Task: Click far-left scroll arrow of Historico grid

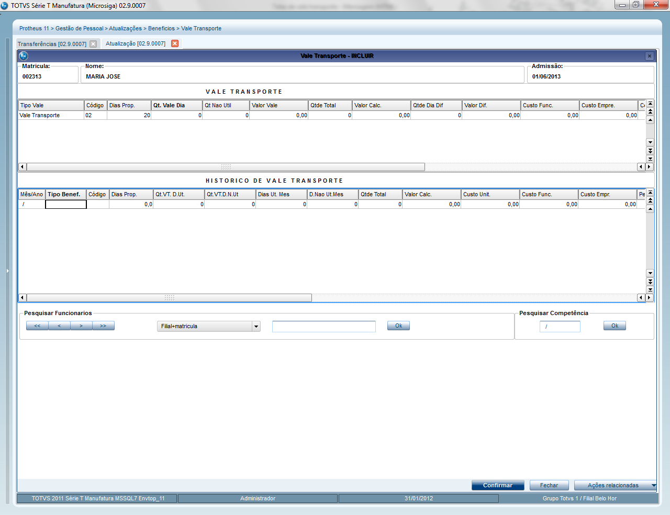Action: [22, 298]
